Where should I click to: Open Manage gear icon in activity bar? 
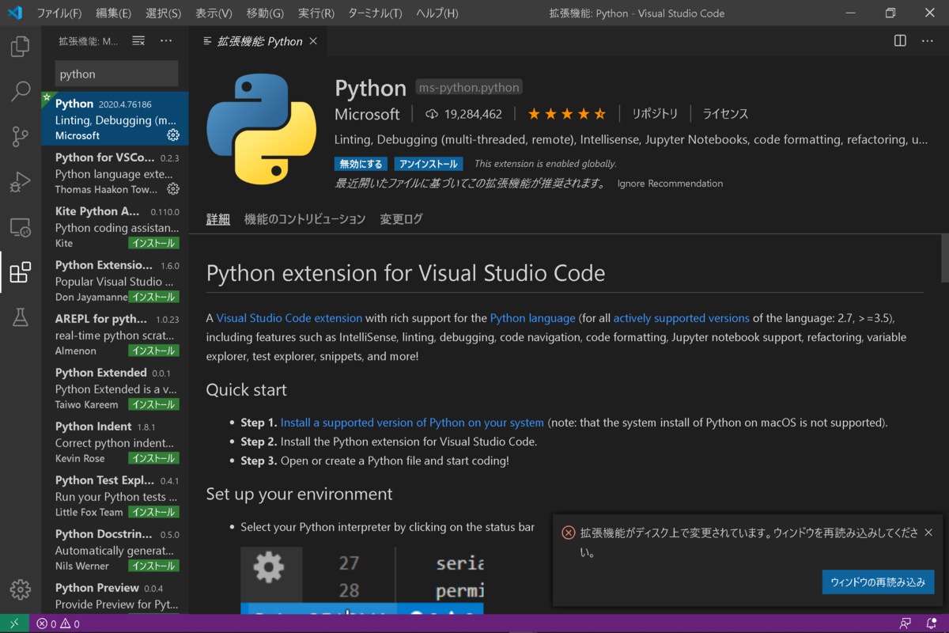(x=20, y=589)
